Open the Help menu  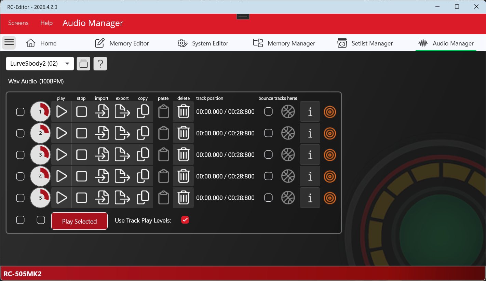(x=46, y=23)
